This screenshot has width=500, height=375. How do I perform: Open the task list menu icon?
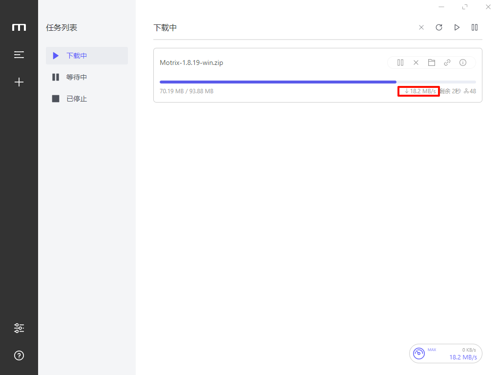click(19, 55)
